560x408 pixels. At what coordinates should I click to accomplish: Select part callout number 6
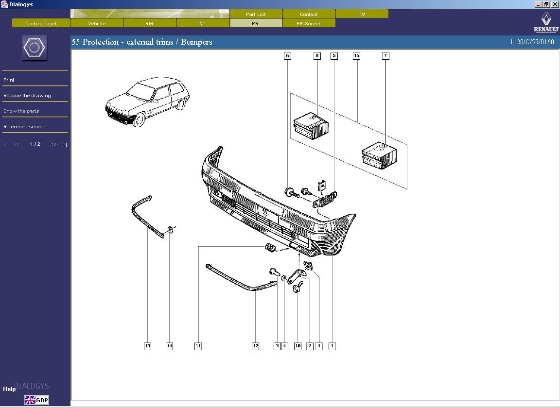pos(287,56)
